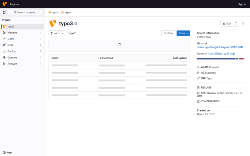Select Operate in the project sidebar
Image resolution: width=250 pixels, height=156 pixels.
click(x=22, y=57)
